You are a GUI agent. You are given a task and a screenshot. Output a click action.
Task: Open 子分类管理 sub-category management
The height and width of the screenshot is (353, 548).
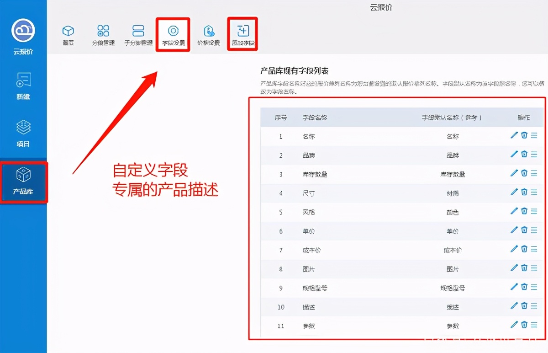[138, 34]
